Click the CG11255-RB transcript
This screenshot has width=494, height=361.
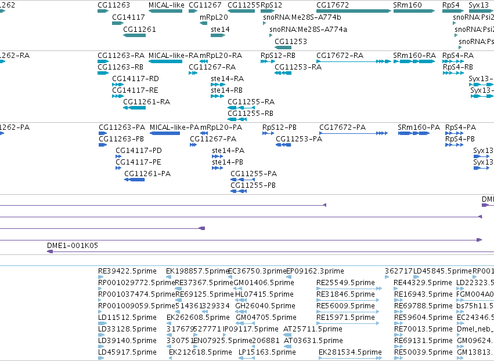click(237, 119)
